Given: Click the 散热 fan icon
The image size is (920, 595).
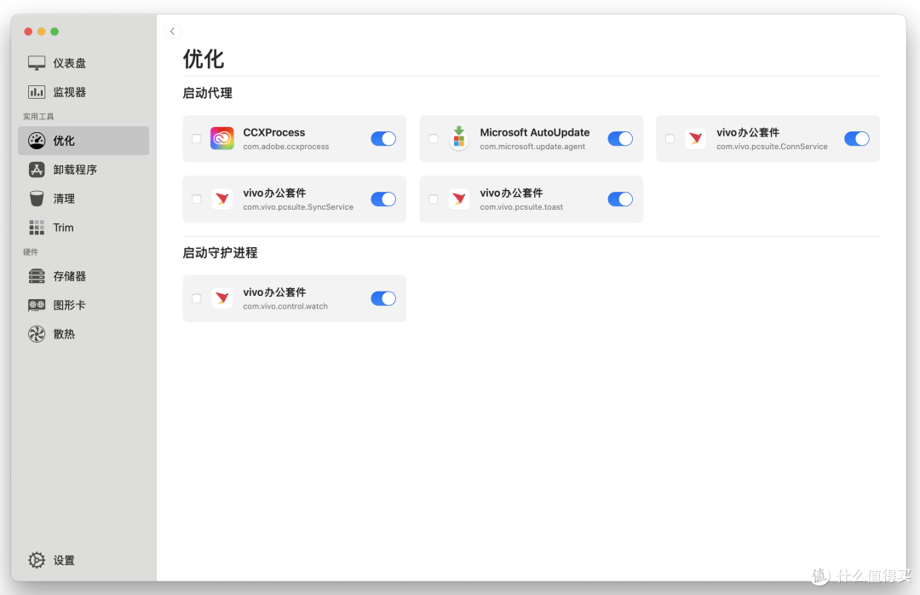Looking at the screenshot, I should tap(37, 334).
